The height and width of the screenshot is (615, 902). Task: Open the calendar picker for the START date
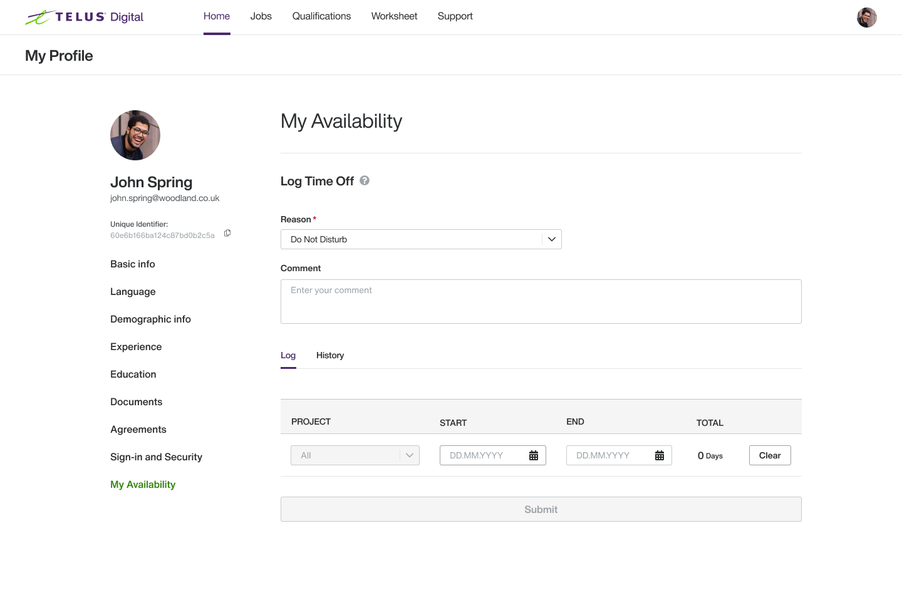533,455
